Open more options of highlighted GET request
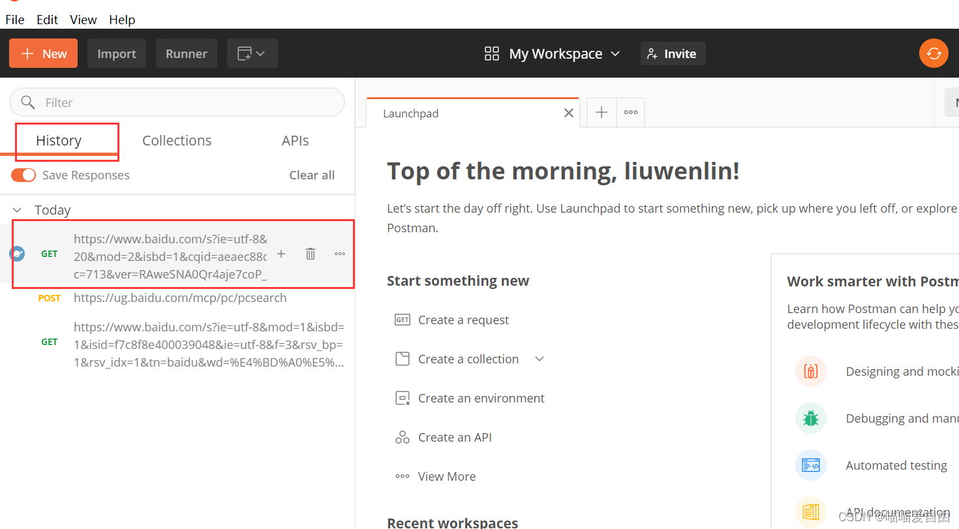Screen dimensions: 959x529 340,254
